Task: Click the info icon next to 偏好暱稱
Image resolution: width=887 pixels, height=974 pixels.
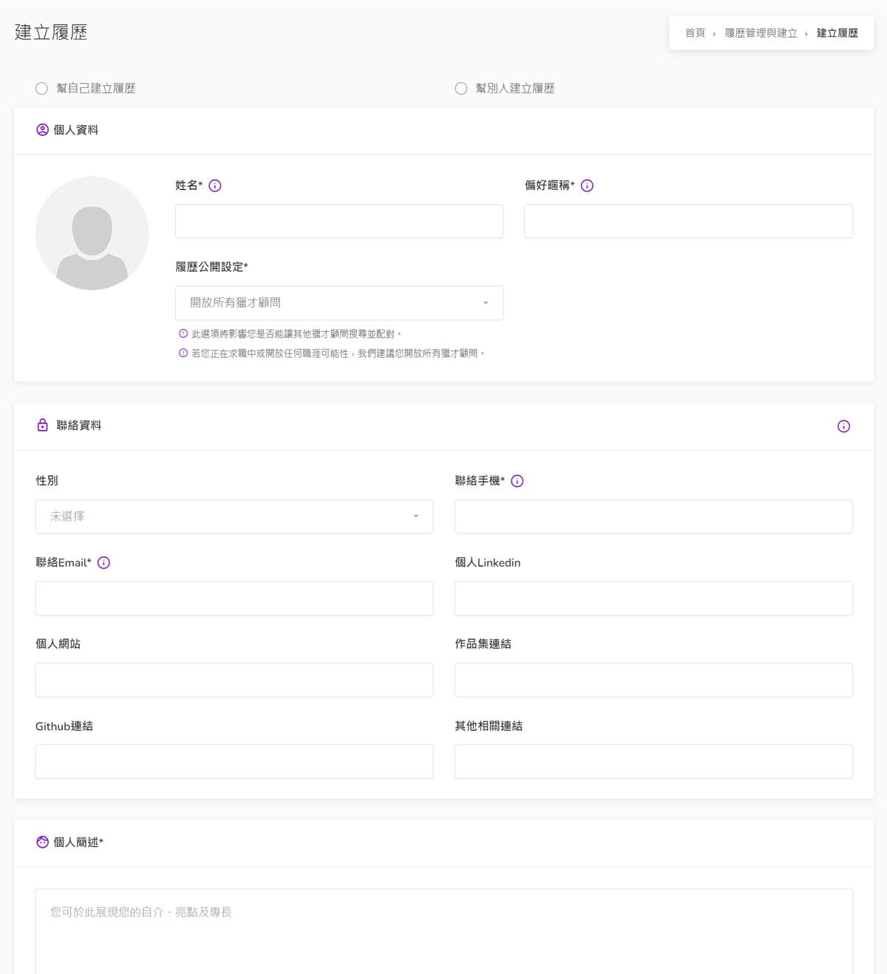Action: 587,185
